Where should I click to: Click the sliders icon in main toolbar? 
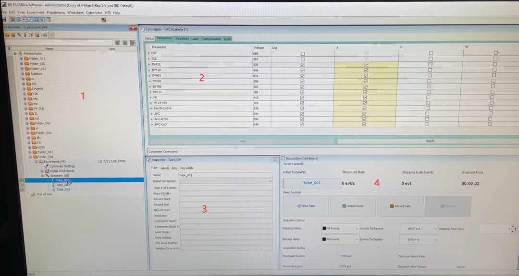(x=42, y=20)
